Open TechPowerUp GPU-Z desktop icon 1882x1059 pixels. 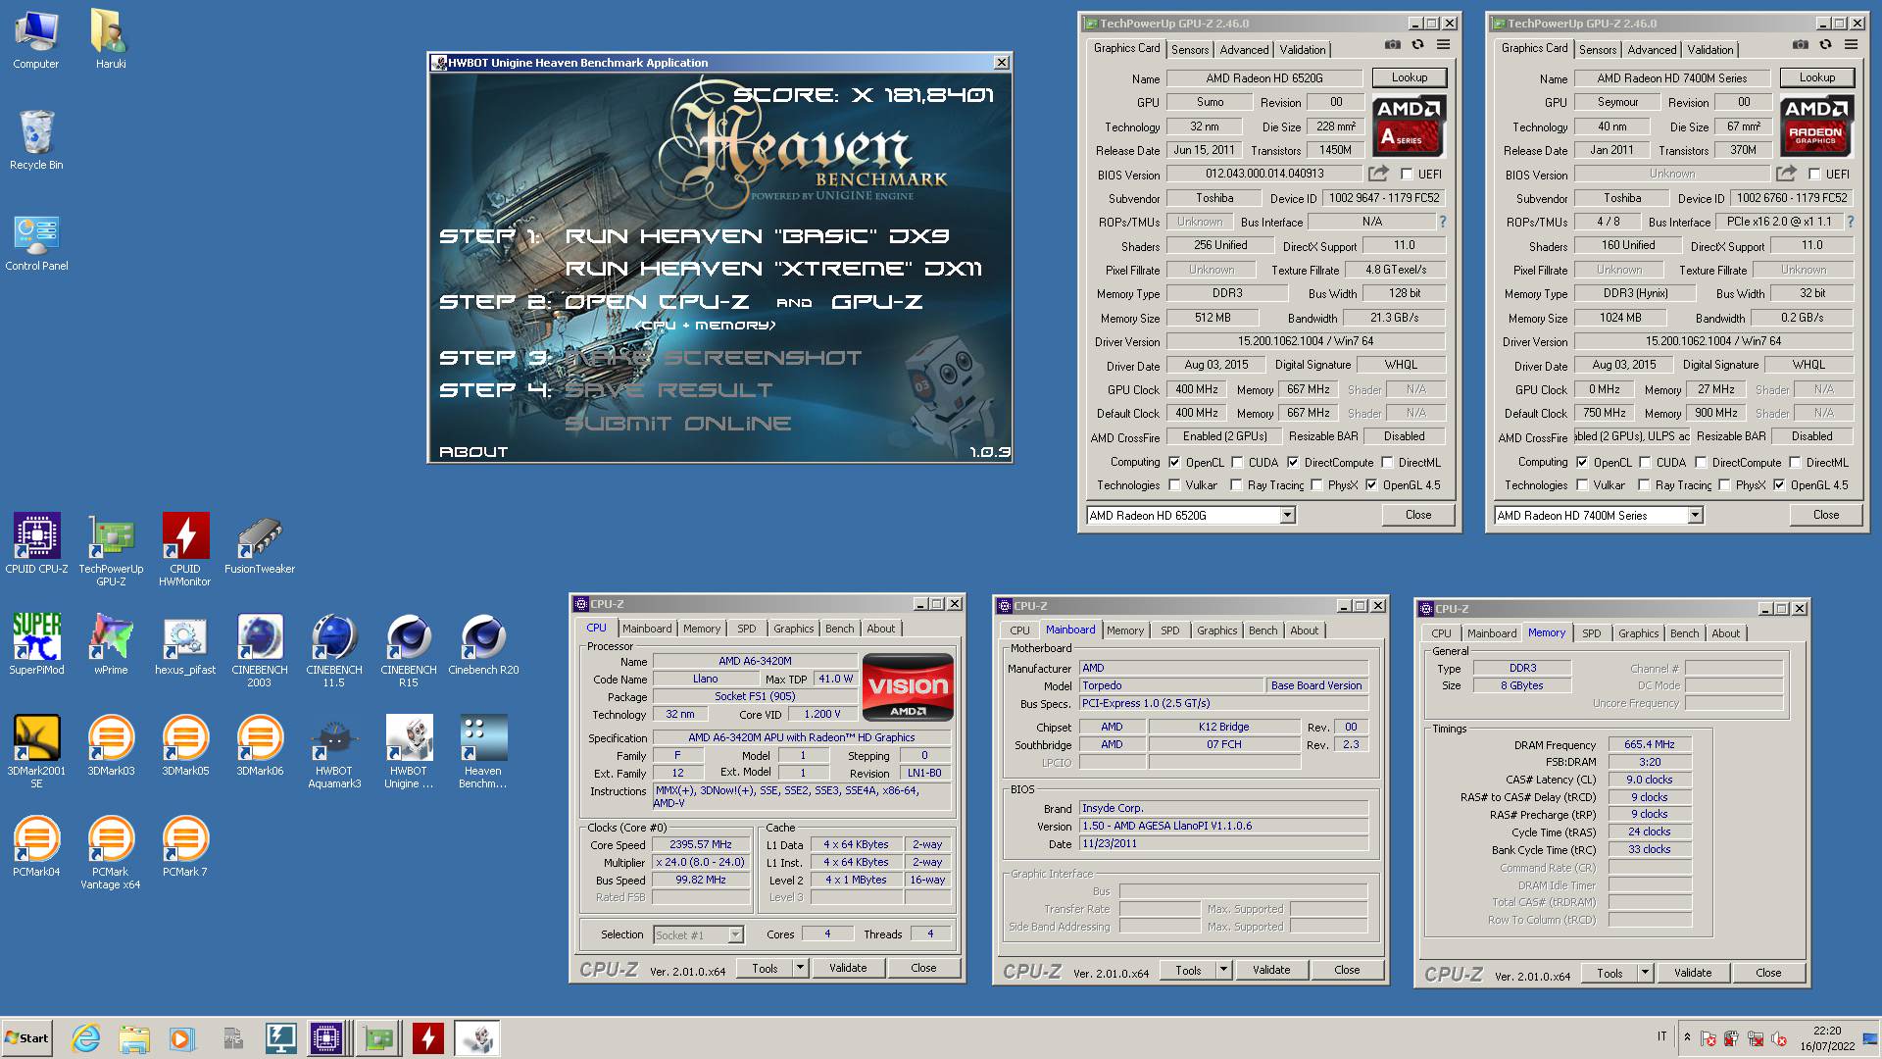111,550
